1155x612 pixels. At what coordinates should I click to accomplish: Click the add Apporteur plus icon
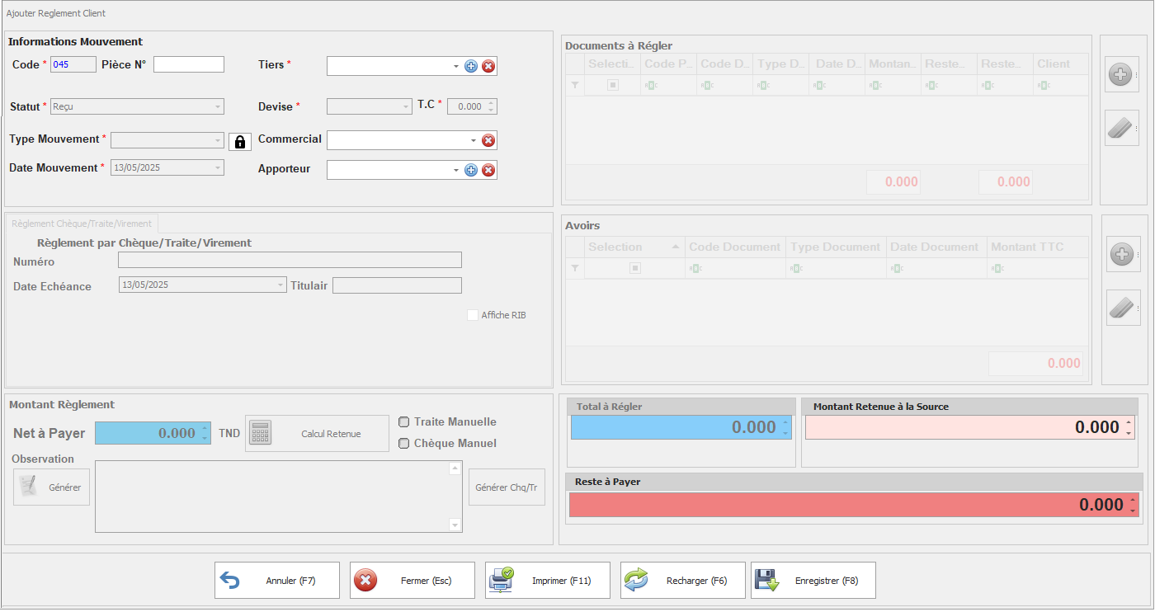pyautogui.click(x=471, y=170)
